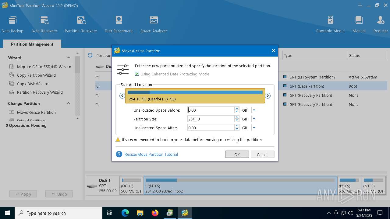Click the Partition Size input field

[211, 119]
